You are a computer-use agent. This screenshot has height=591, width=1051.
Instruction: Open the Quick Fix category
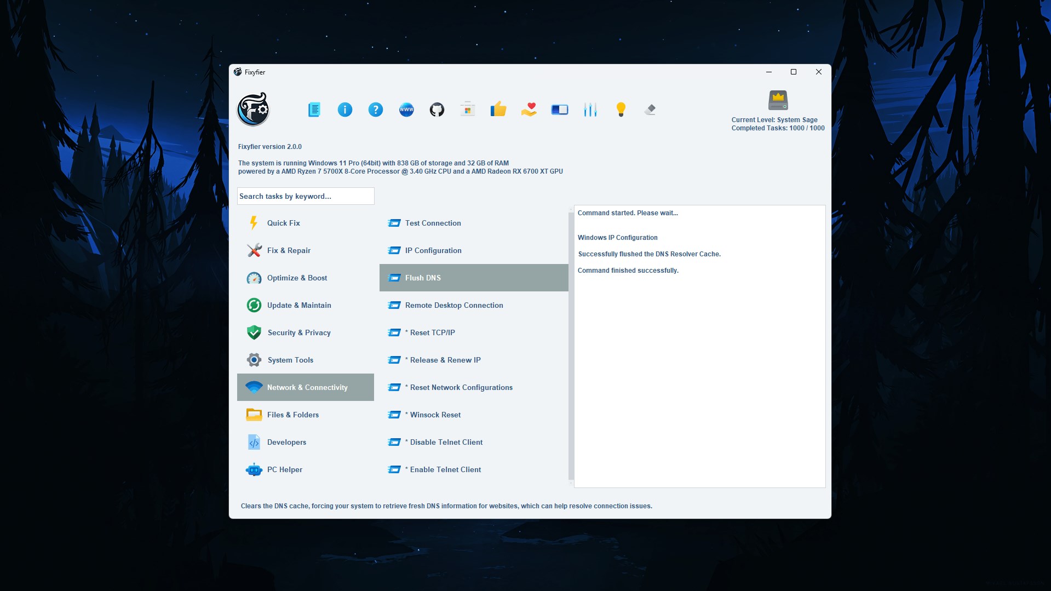tap(306, 223)
